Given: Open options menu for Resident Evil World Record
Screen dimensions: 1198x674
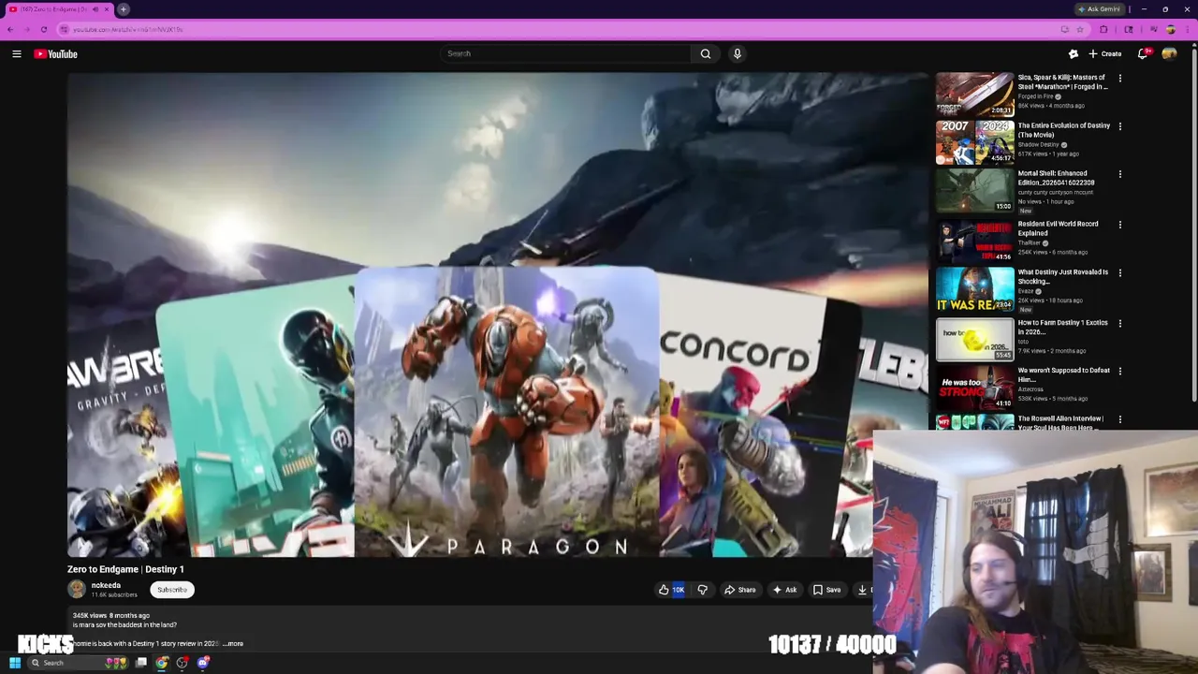Looking at the screenshot, I should tap(1119, 225).
